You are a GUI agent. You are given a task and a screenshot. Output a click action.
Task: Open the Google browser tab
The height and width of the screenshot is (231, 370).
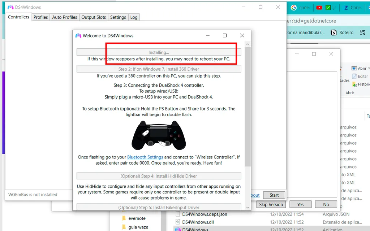(x=300, y=8)
